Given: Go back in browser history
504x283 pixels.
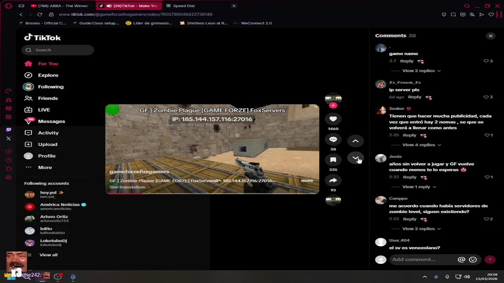Looking at the screenshot, I should [21, 15].
